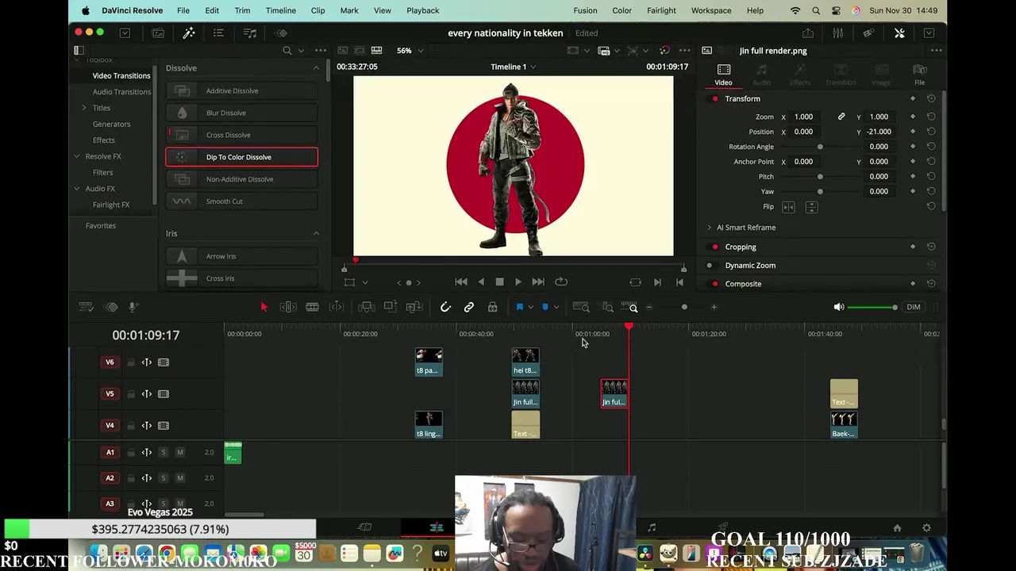Open the Timeline menu
The height and width of the screenshot is (571, 1016).
(x=280, y=10)
